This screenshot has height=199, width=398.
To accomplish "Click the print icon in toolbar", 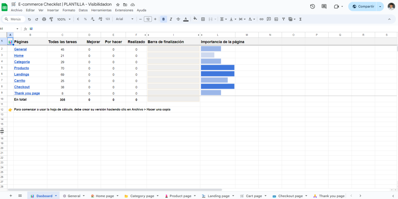I will click(44, 19).
